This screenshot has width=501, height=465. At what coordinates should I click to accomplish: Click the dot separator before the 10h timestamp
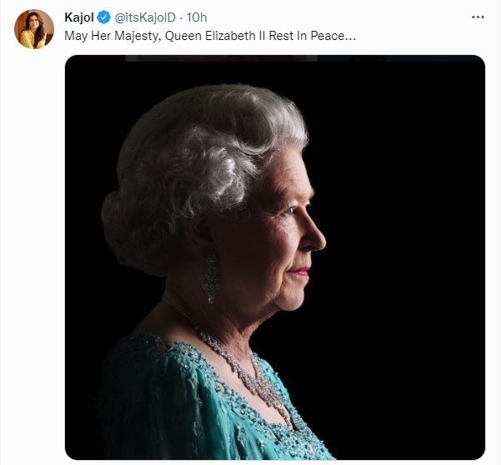click(x=181, y=18)
